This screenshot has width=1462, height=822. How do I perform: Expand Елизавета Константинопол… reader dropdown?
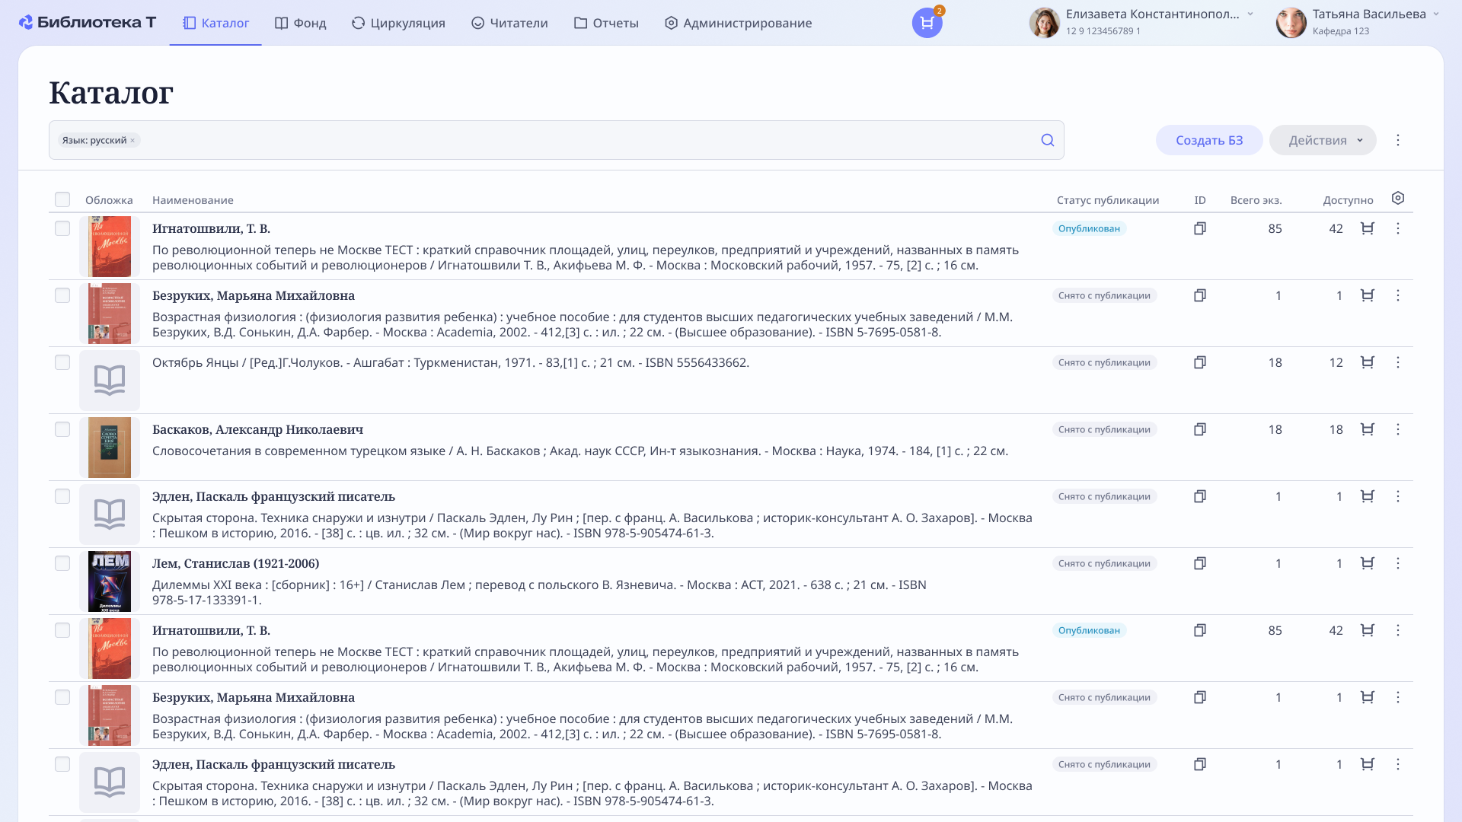(1250, 14)
